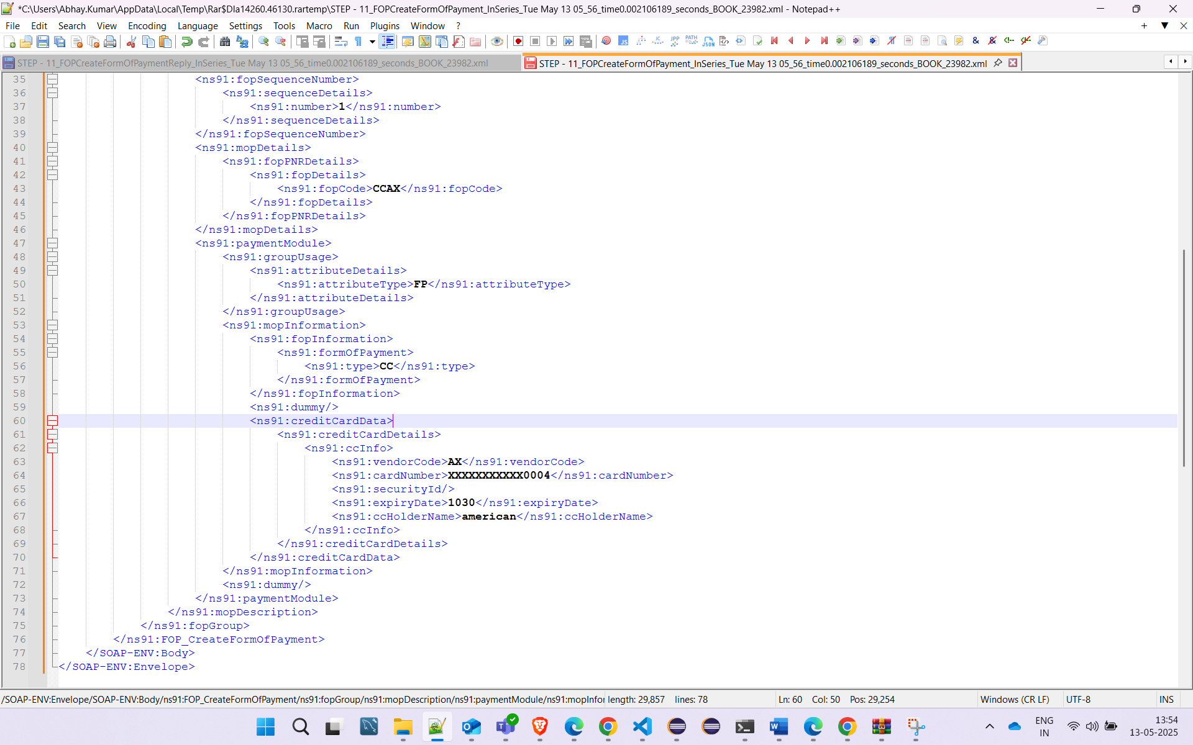Open Visual Studio Code from taskbar
This screenshot has width=1193, height=745.
(642, 726)
